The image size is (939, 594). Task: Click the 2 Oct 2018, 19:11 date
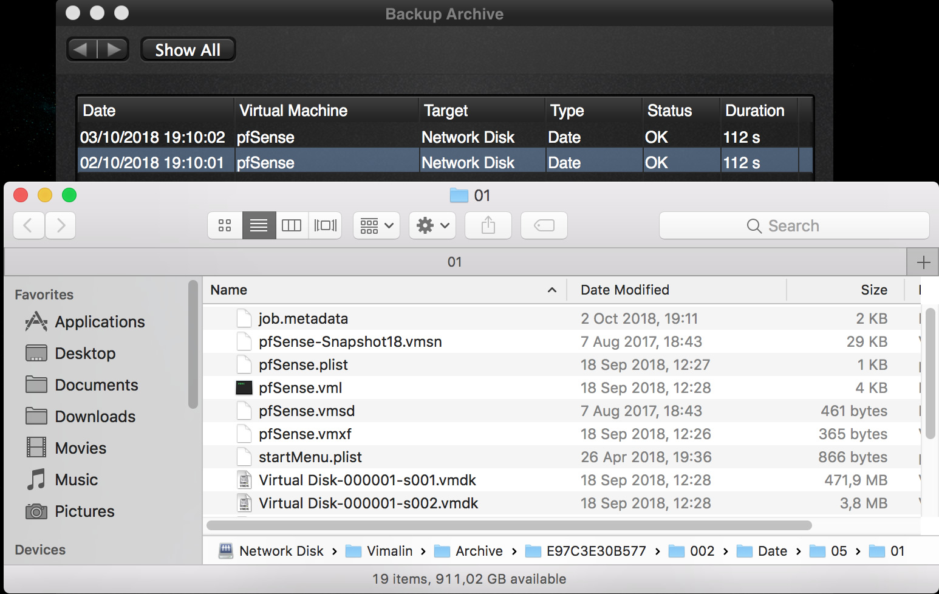pos(640,318)
